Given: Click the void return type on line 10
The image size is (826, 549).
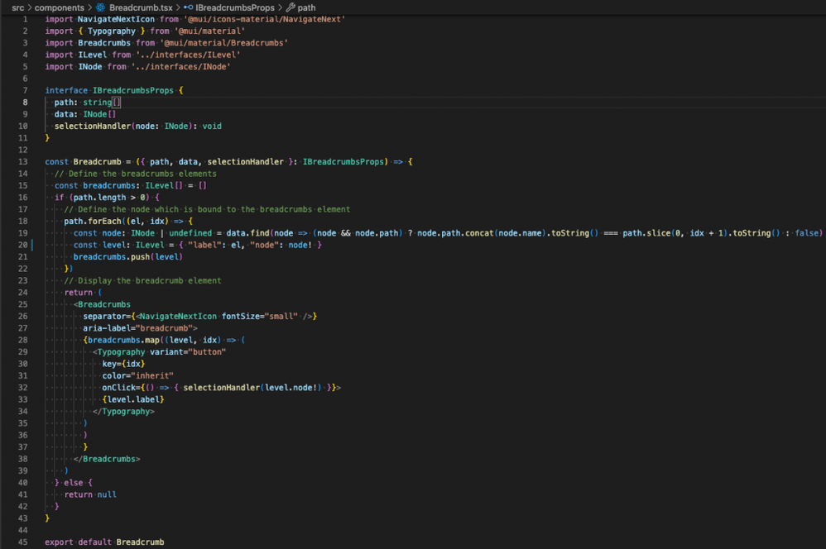Looking at the screenshot, I should point(212,127).
